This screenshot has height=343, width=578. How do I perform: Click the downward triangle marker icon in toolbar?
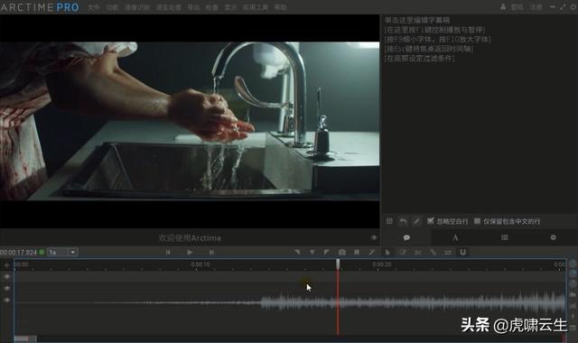tap(312, 253)
